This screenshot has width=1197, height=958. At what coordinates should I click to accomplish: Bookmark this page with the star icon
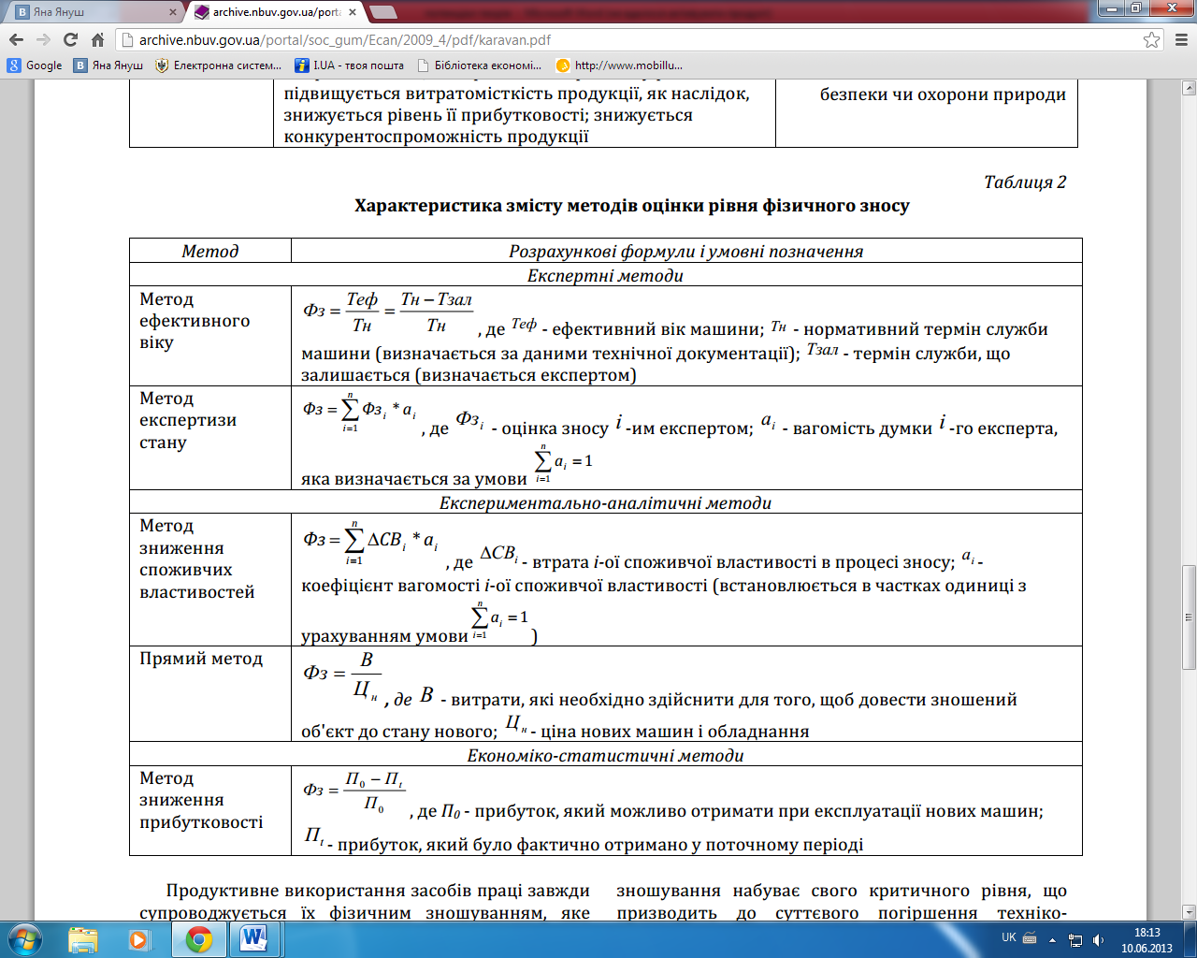click(x=1151, y=40)
